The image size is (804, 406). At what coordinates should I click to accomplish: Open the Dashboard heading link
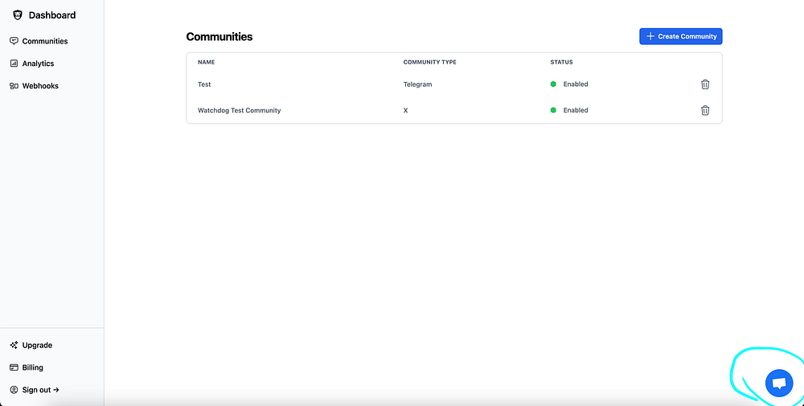pos(51,15)
